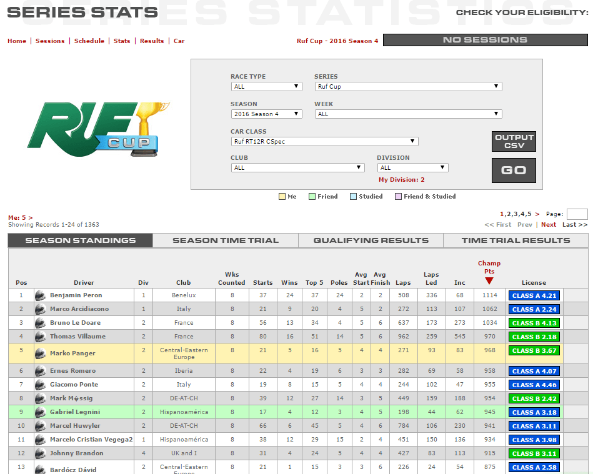
Task: Click helmet icon next to Marcel Huwyler
Action: [40, 426]
